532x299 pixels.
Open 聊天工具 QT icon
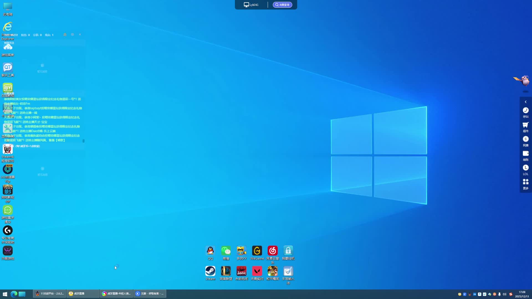[8, 68]
